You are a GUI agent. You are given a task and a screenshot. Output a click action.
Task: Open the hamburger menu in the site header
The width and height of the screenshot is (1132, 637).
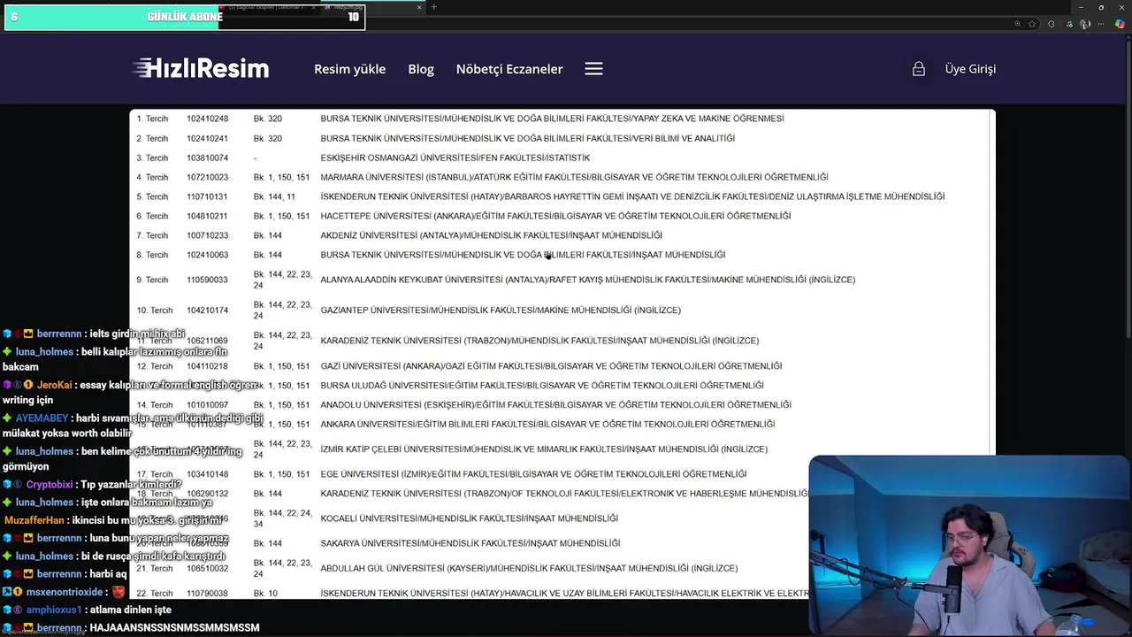click(x=593, y=69)
